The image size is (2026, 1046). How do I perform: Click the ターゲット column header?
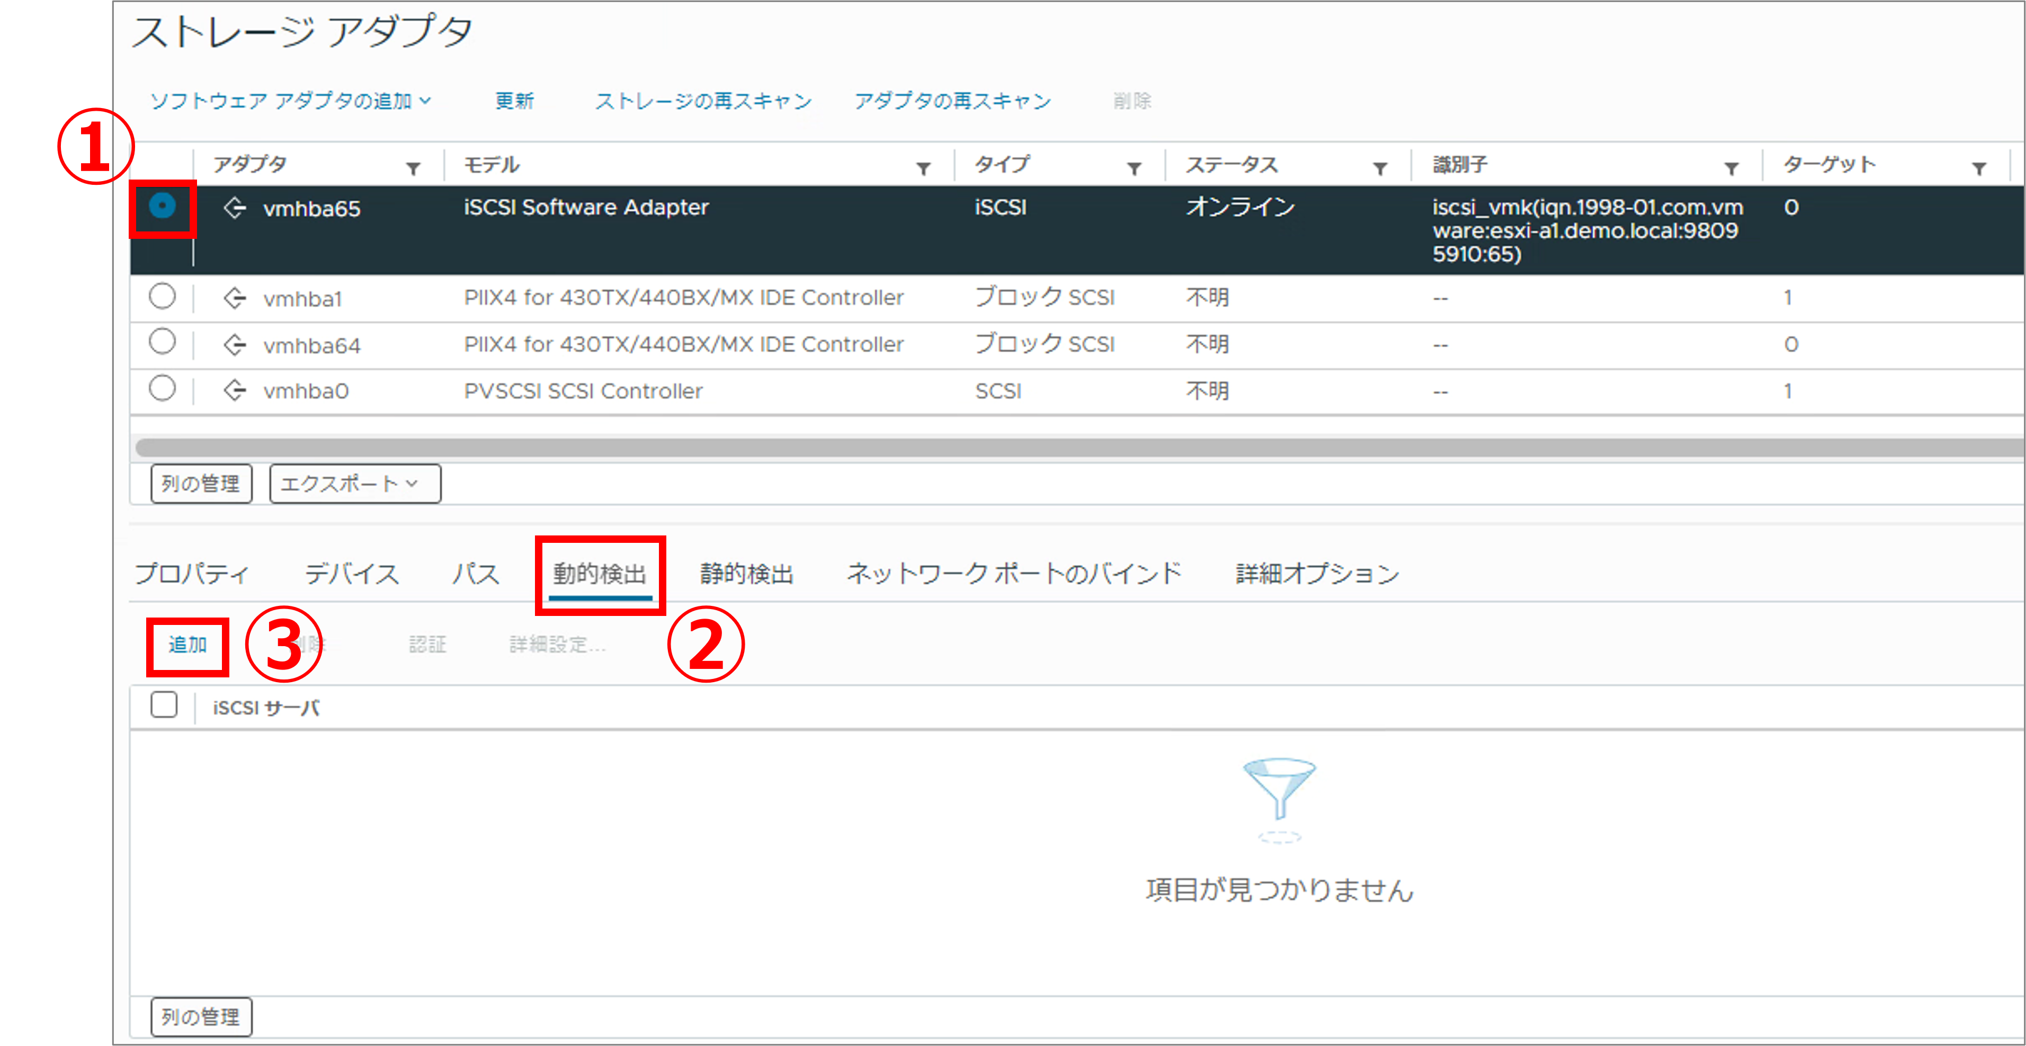point(1829,164)
